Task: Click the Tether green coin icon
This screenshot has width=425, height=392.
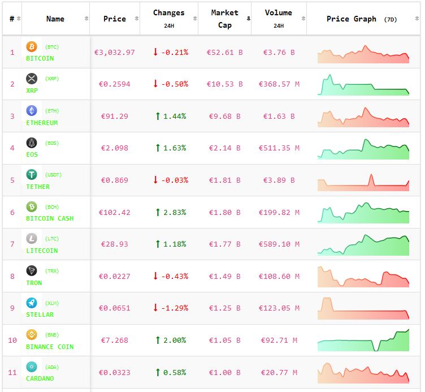Action: pyautogui.click(x=32, y=175)
